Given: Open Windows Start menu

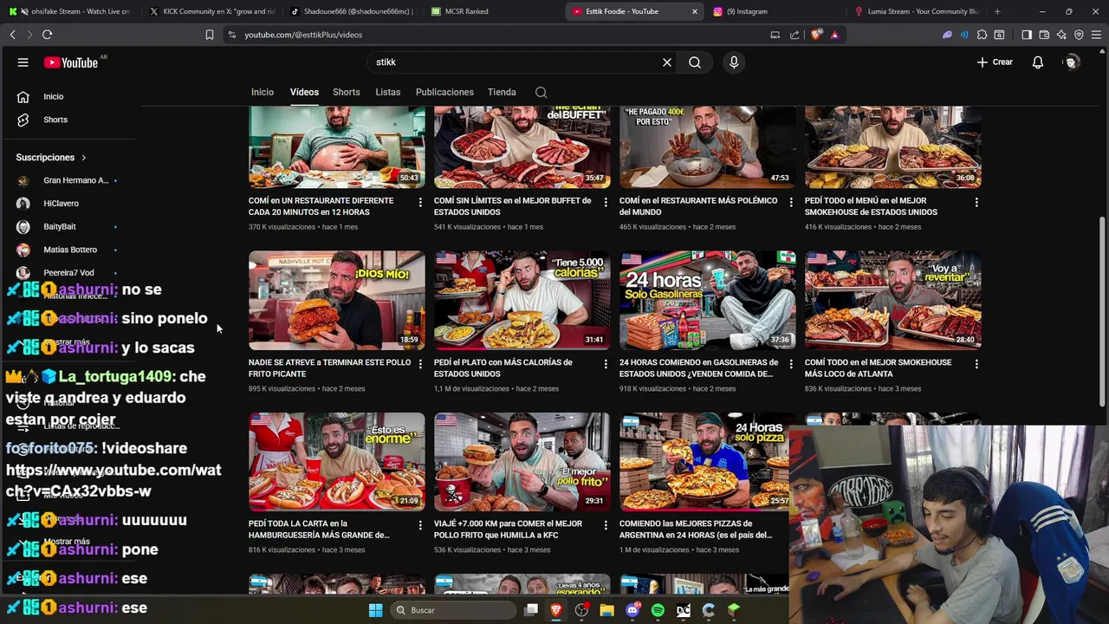Looking at the screenshot, I should (375, 610).
